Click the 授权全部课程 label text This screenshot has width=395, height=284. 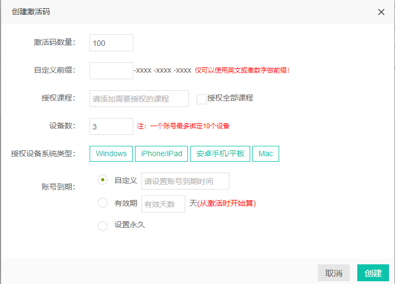coord(230,98)
